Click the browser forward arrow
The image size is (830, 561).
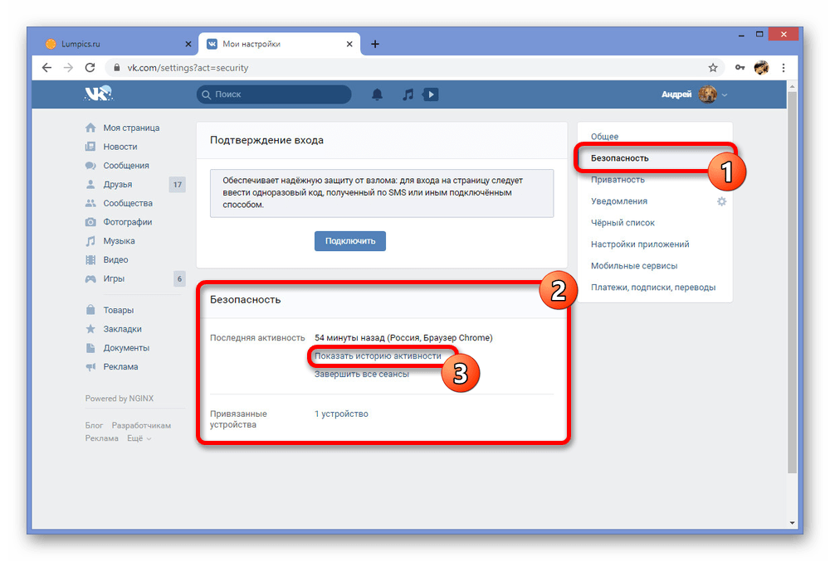coord(68,68)
